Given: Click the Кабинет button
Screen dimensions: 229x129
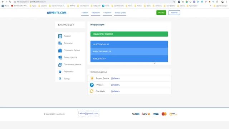Looking at the screenshot, I should click(x=174, y=13).
